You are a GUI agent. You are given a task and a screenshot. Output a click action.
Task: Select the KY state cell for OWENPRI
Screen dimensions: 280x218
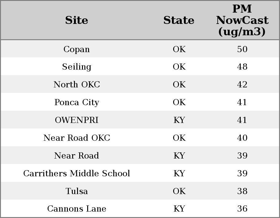point(179,120)
